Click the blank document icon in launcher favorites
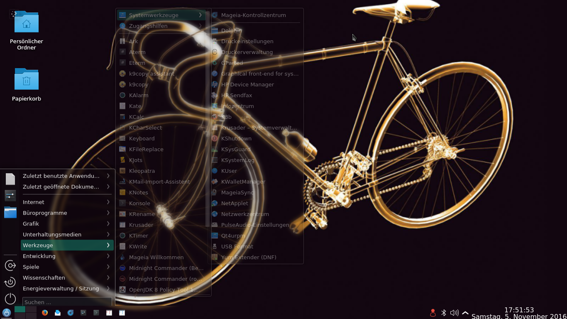The image size is (567, 319). click(10, 179)
